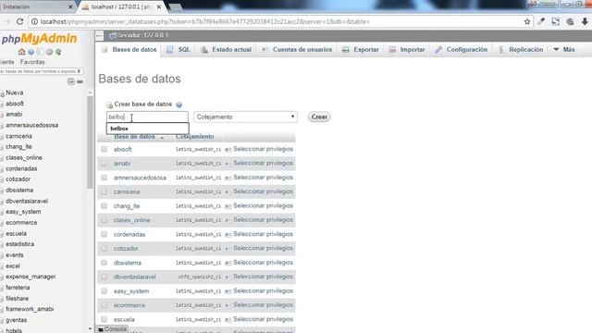Check the abisoft database checkbox
Viewport: 592px width, 333px height.
coord(105,149)
